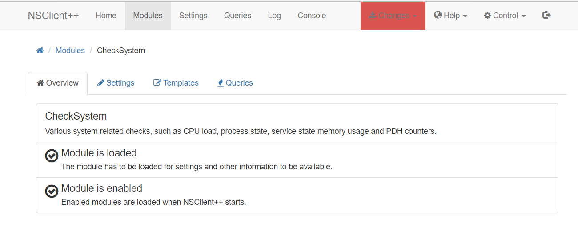Click the 'Module is enabled' heading
Image resolution: width=578 pixels, height=238 pixels.
[x=102, y=188]
